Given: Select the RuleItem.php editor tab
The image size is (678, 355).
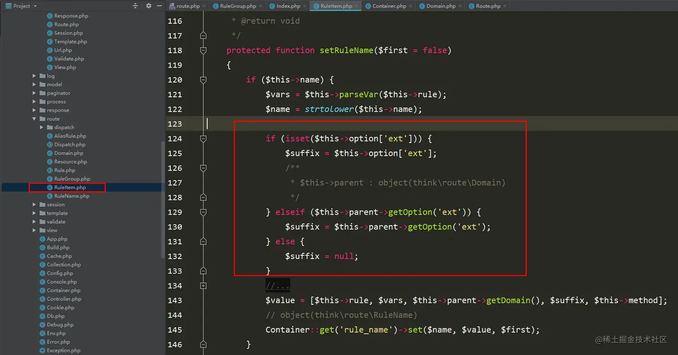Looking at the screenshot, I should (333, 6).
